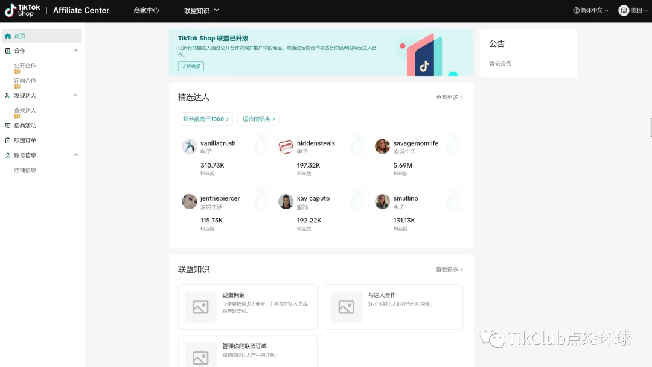652x367 pixels.
Task: Open the 设置佣金 knowledge card
Action: click(x=248, y=307)
